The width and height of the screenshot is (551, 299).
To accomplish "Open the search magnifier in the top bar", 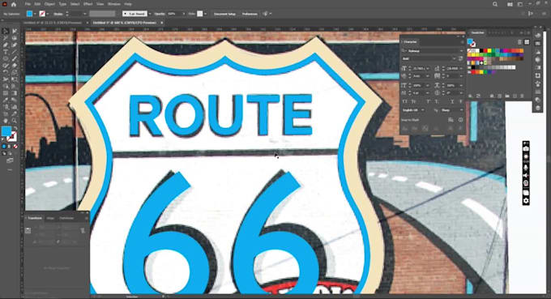I will point(495,4).
